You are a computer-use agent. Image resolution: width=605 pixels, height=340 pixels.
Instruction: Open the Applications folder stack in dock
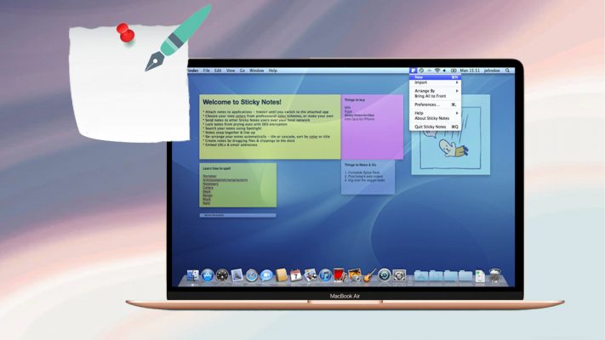421,275
